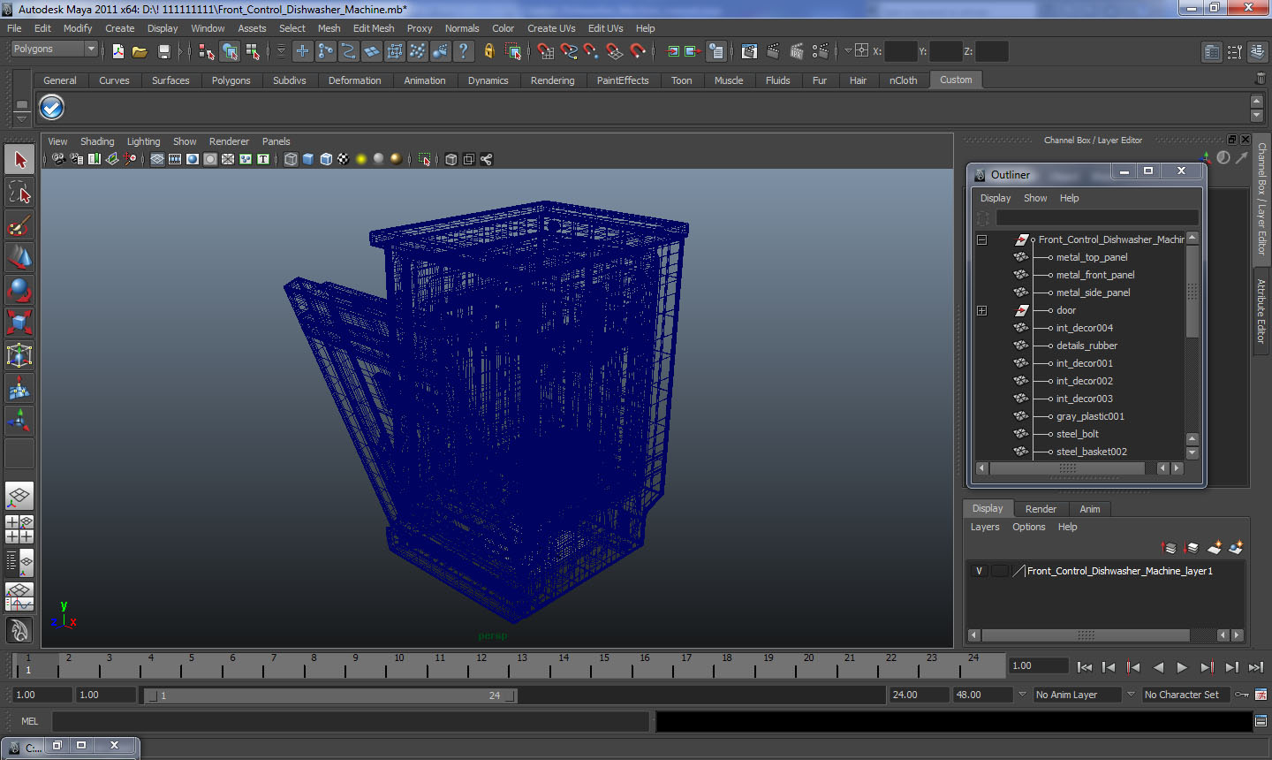Screen dimensions: 1272x760
Task: Activate the Move tool cone icon
Action: click(19, 257)
